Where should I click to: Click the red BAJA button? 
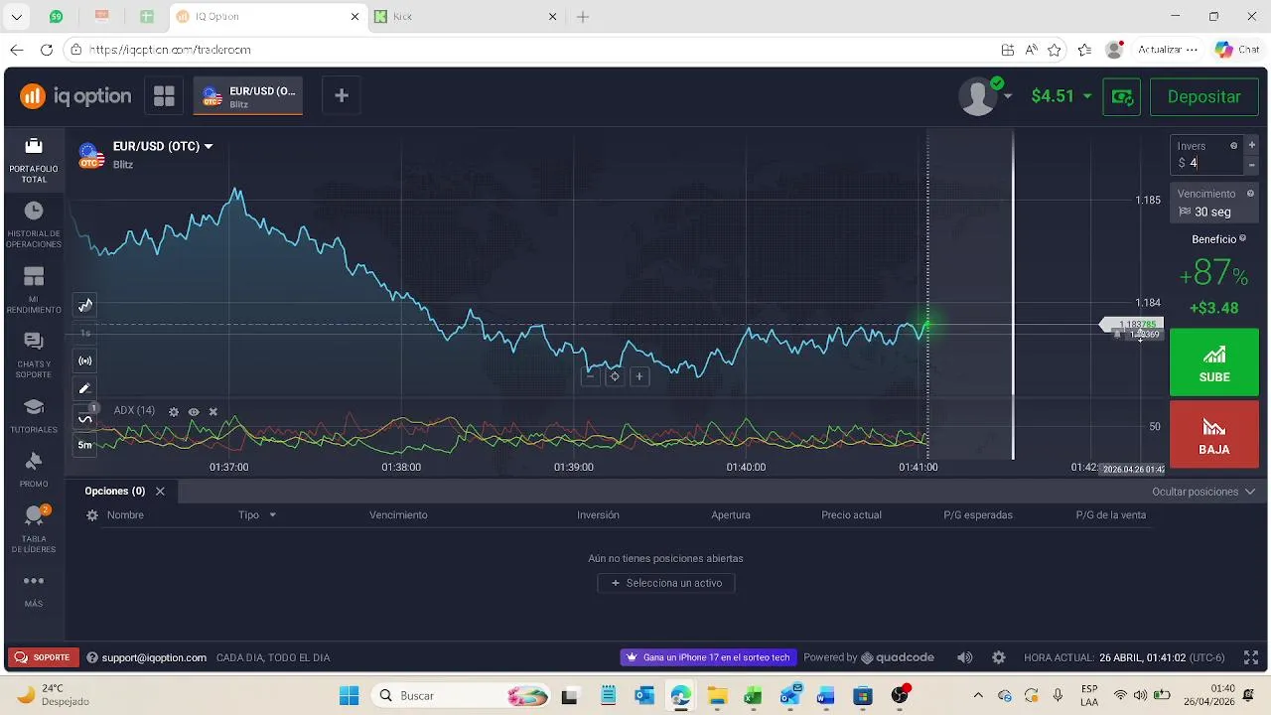tap(1214, 434)
